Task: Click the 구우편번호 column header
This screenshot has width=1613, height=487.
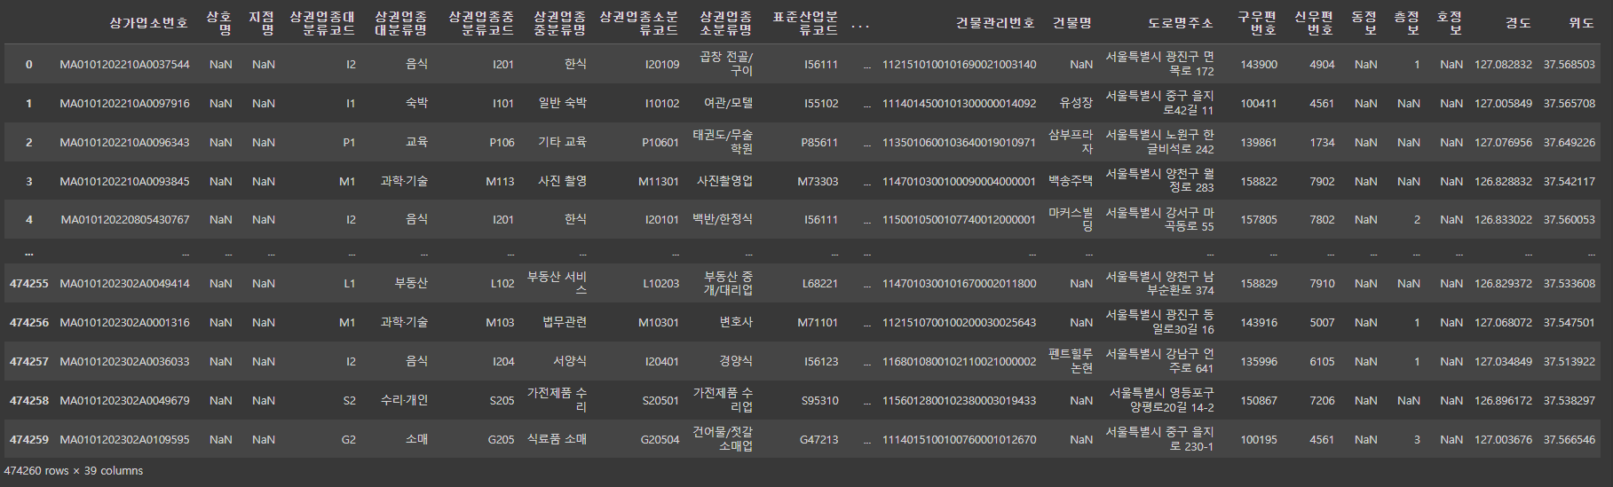Action: coord(1258,23)
